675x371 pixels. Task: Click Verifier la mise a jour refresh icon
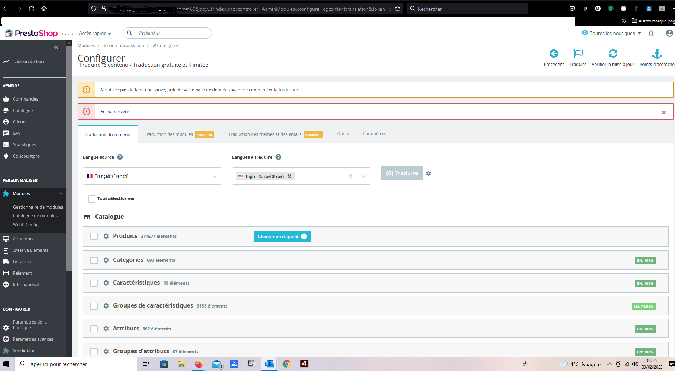(613, 54)
